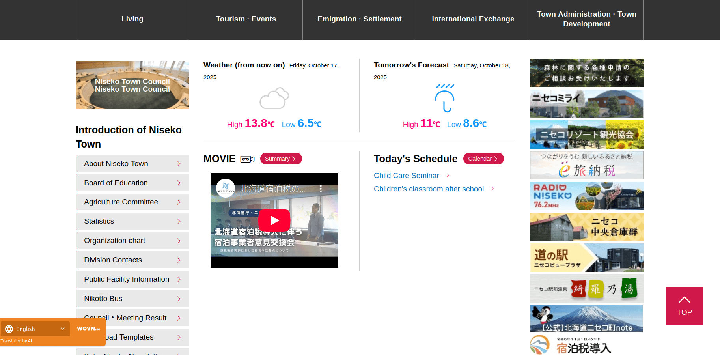720x355 pixels.
Task: Open the video's three-dot options menu
Action: click(x=321, y=189)
